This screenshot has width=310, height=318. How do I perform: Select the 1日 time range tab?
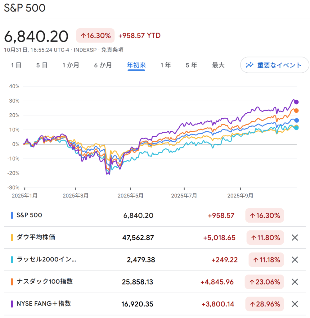click(16, 65)
